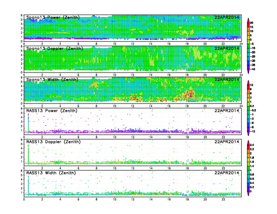This screenshot has height=214, width=277.
Task: Click the vertical streak in RASS13 Width panel
Action: click(28, 185)
